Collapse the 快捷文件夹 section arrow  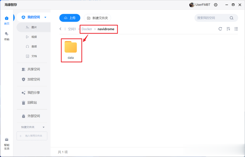point(44,127)
